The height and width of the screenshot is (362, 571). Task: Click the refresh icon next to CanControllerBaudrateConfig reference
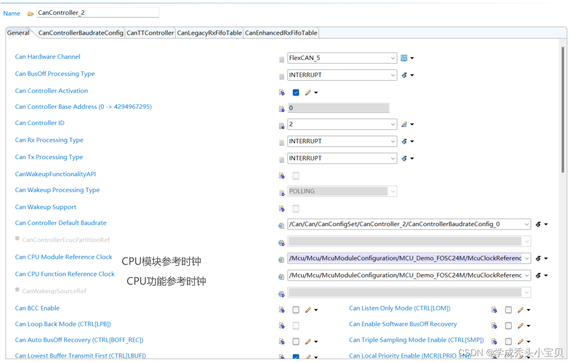[x=539, y=224]
